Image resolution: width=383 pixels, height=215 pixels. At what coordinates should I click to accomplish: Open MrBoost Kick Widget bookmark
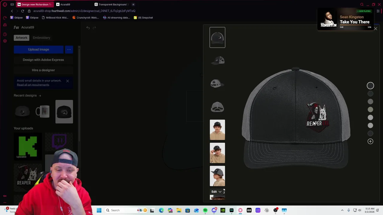(x=55, y=18)
